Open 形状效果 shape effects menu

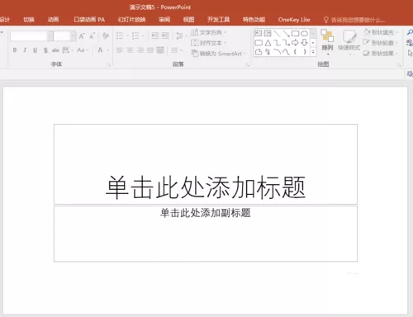point(381,54)
